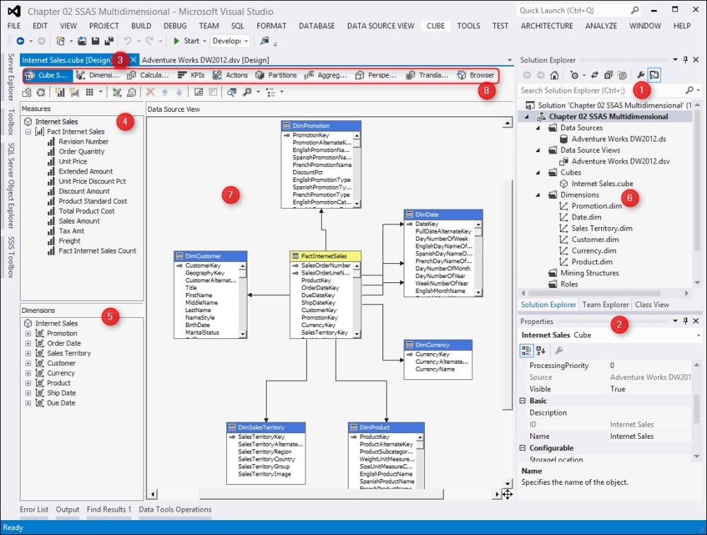Click Sync with Active Document icon
Screen dimensions: 707x535
[595, 76]
